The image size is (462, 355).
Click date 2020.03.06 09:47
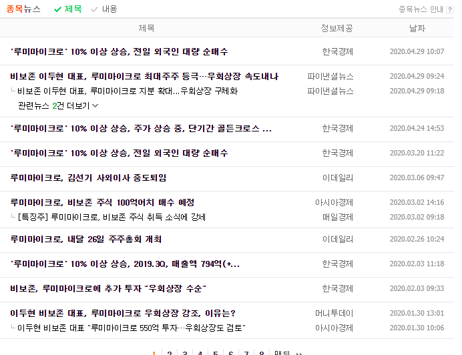click(x=417, y=177)
